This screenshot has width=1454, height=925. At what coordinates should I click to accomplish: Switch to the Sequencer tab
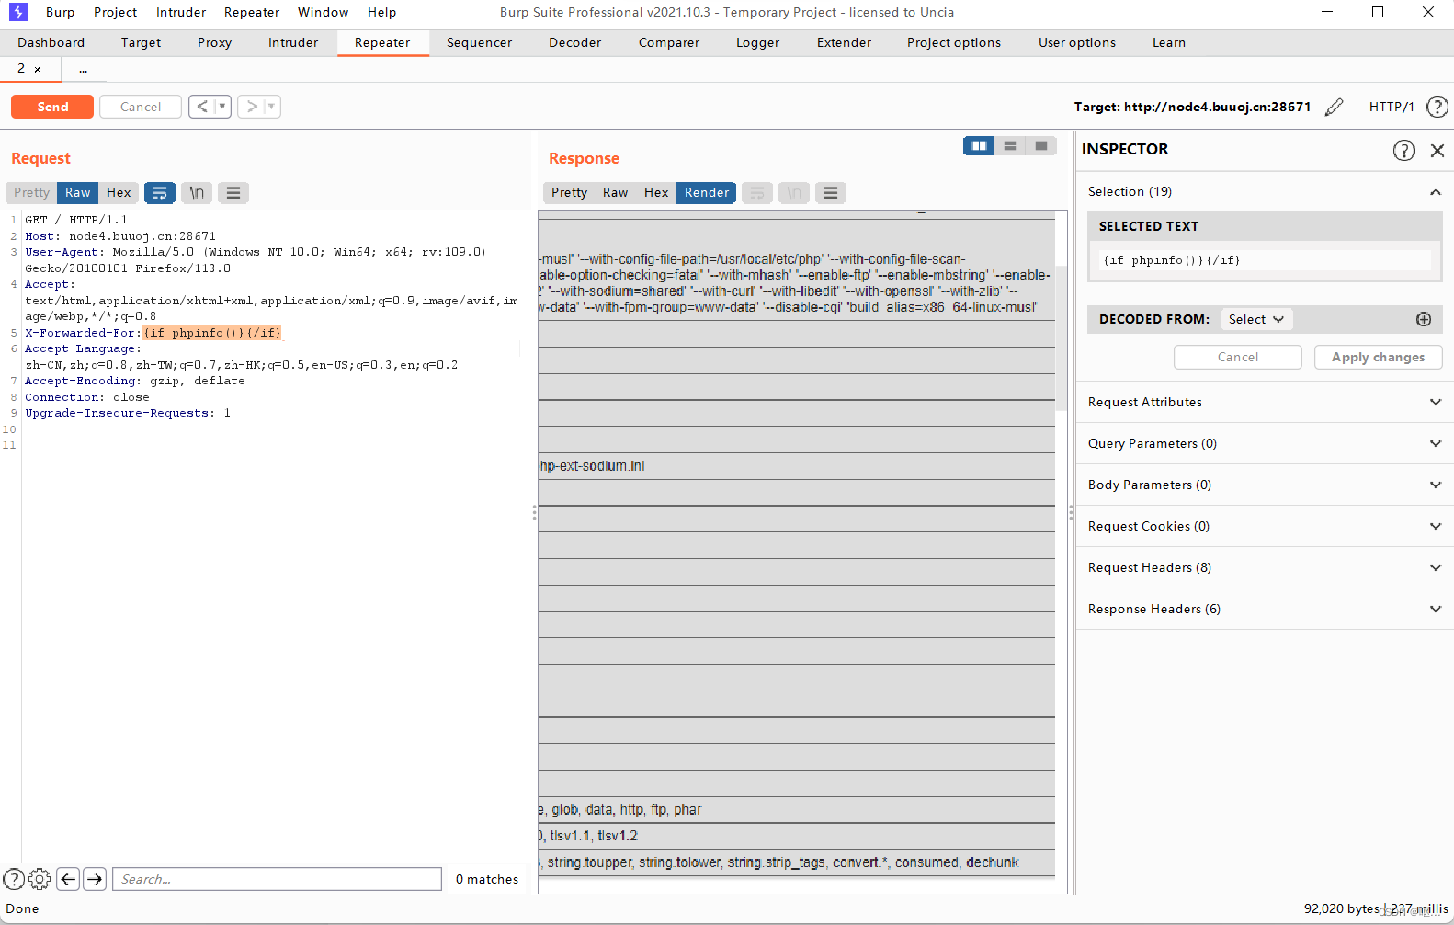coord(480,42)
